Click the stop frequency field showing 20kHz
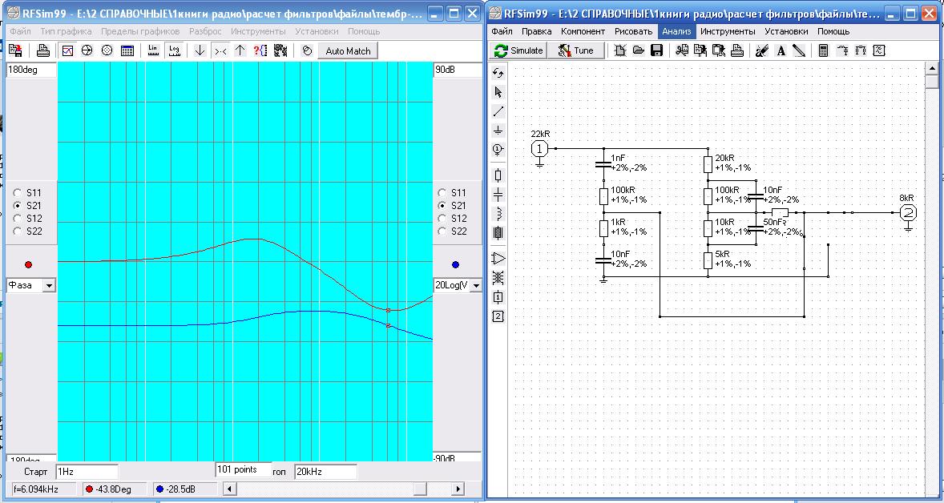Viewport: 944px width, 503px height. point(325,472)
